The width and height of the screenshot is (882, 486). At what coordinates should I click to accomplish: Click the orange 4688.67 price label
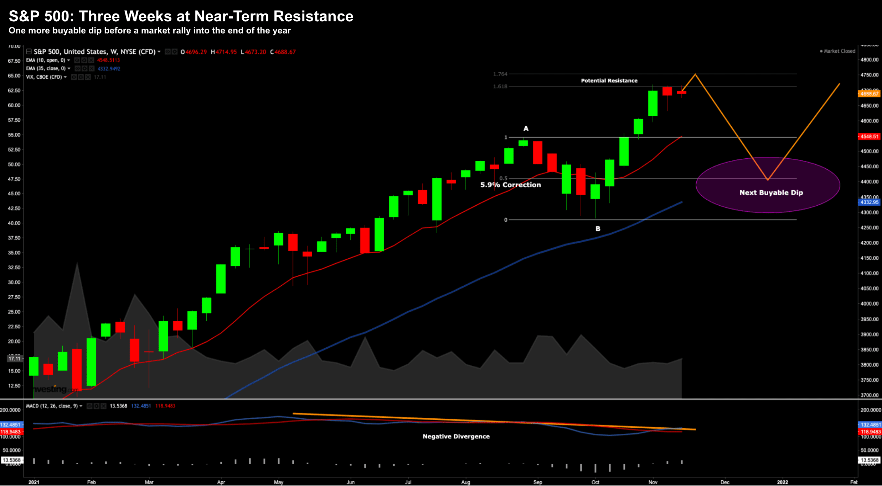coord(869,94)
